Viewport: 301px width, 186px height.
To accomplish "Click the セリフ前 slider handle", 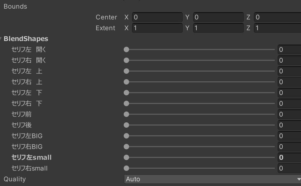I will (x=126, y=114).
